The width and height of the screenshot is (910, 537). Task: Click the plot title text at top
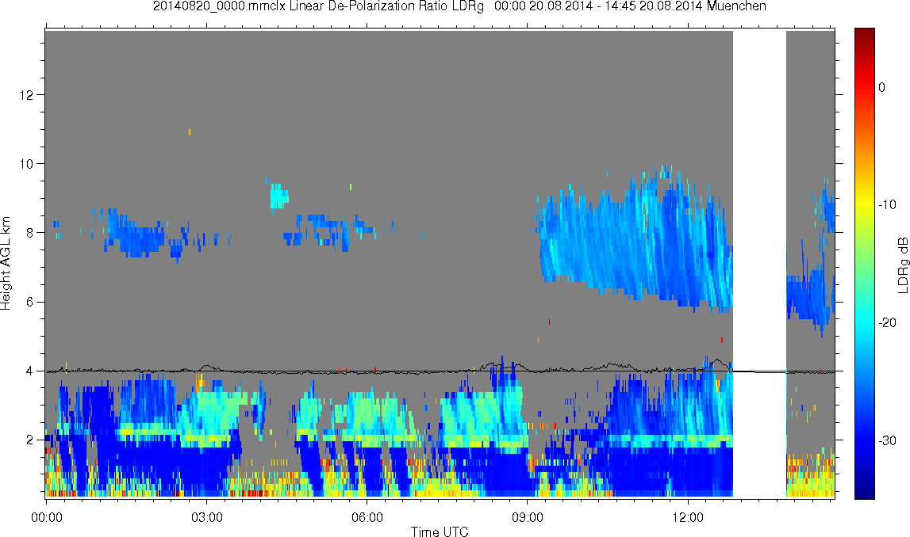[459, 6]
